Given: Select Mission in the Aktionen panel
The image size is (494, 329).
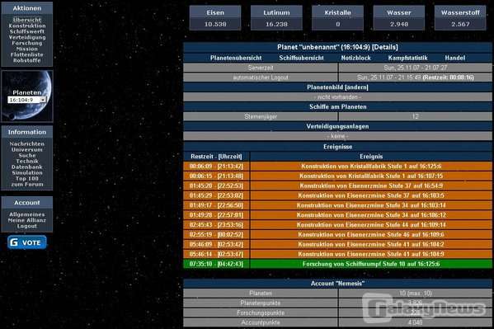Looking at the screenshot, I should pyautogui.click(x=27, y=49).
